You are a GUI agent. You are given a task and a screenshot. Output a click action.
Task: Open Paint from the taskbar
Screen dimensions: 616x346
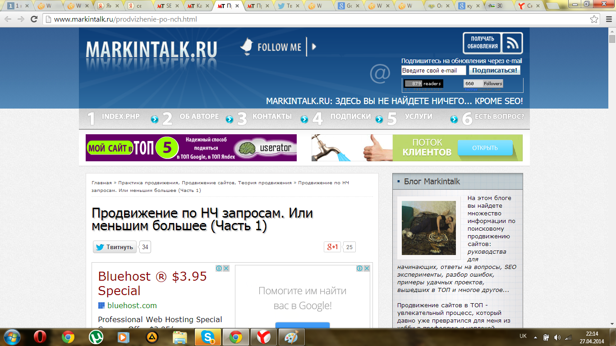pyautogui.click(x=292, y=337)
